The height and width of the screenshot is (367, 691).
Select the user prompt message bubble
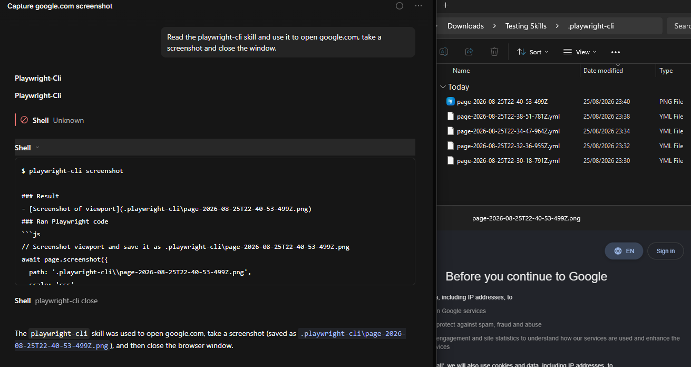[288, 42]
